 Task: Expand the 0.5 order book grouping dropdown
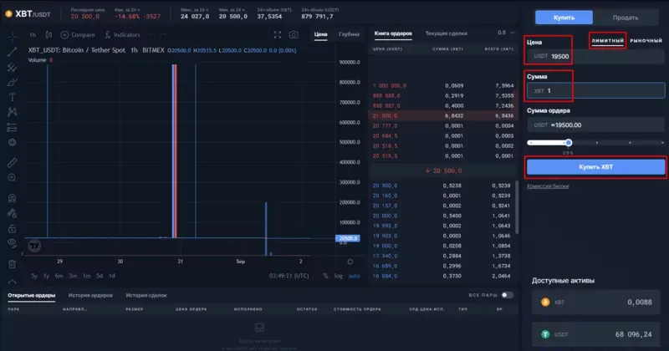click(506, 33)
